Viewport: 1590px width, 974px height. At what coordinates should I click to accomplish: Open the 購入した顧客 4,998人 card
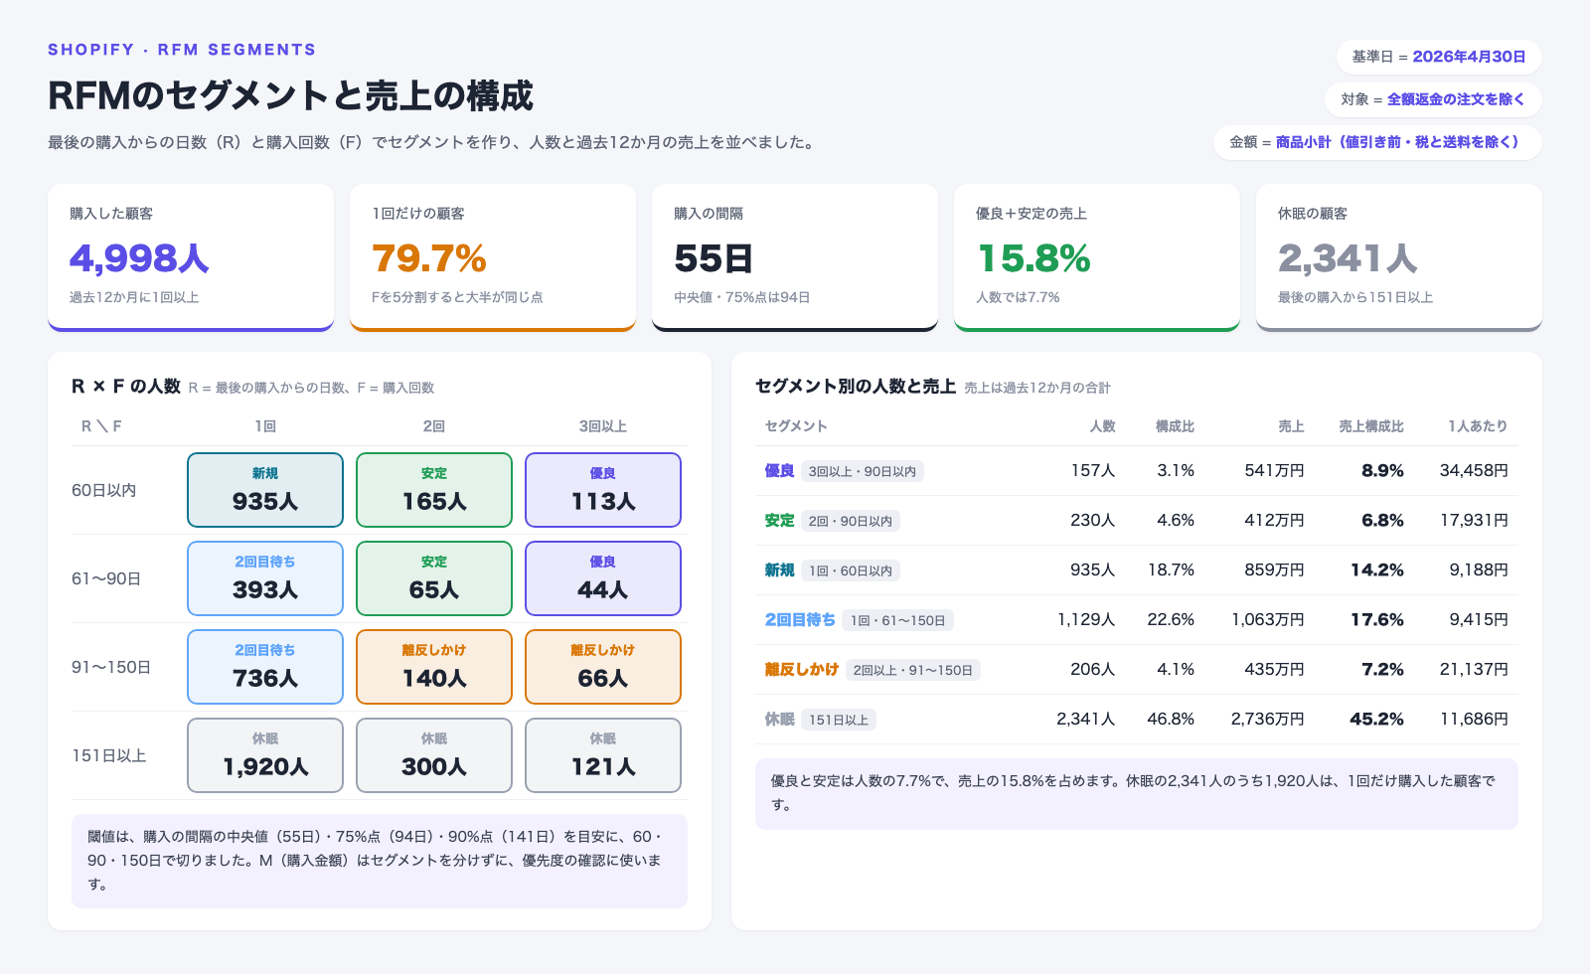191,257
